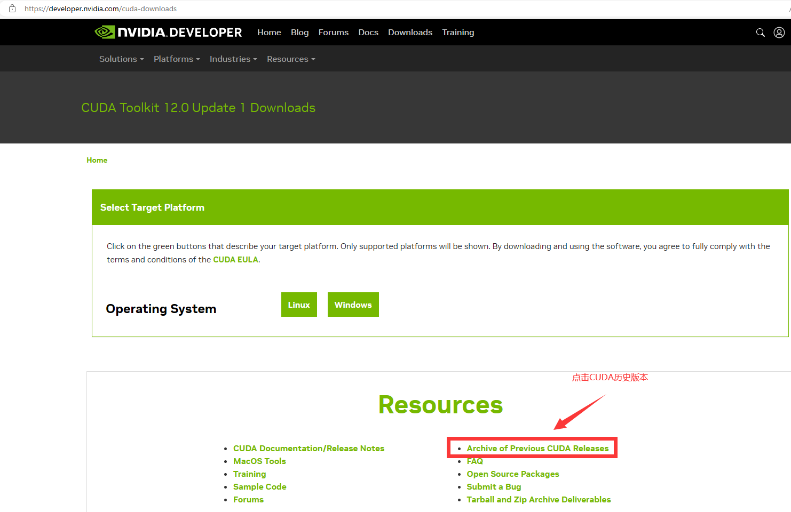Expand the Platforms dropdown menu
This screenshot has height=512, width=791.
tap(177, 59)
